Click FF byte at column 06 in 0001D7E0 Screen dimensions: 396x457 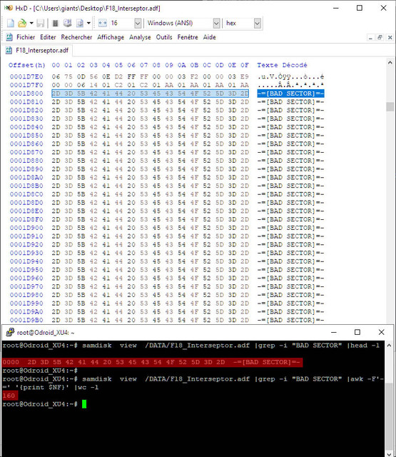click(x=131, y=76)
